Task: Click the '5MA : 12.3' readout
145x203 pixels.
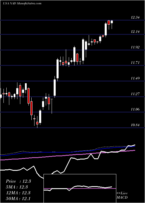Action: pyautogui.click(x=17, y=187)
